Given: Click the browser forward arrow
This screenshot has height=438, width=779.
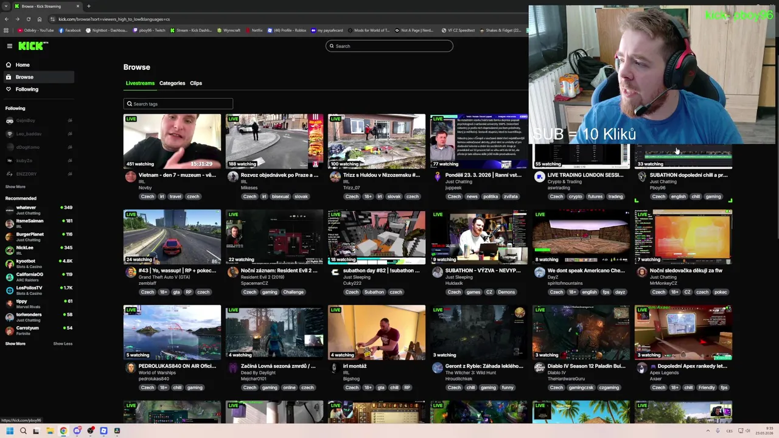Looking at the screenshot, I should (x=18, y=19).
